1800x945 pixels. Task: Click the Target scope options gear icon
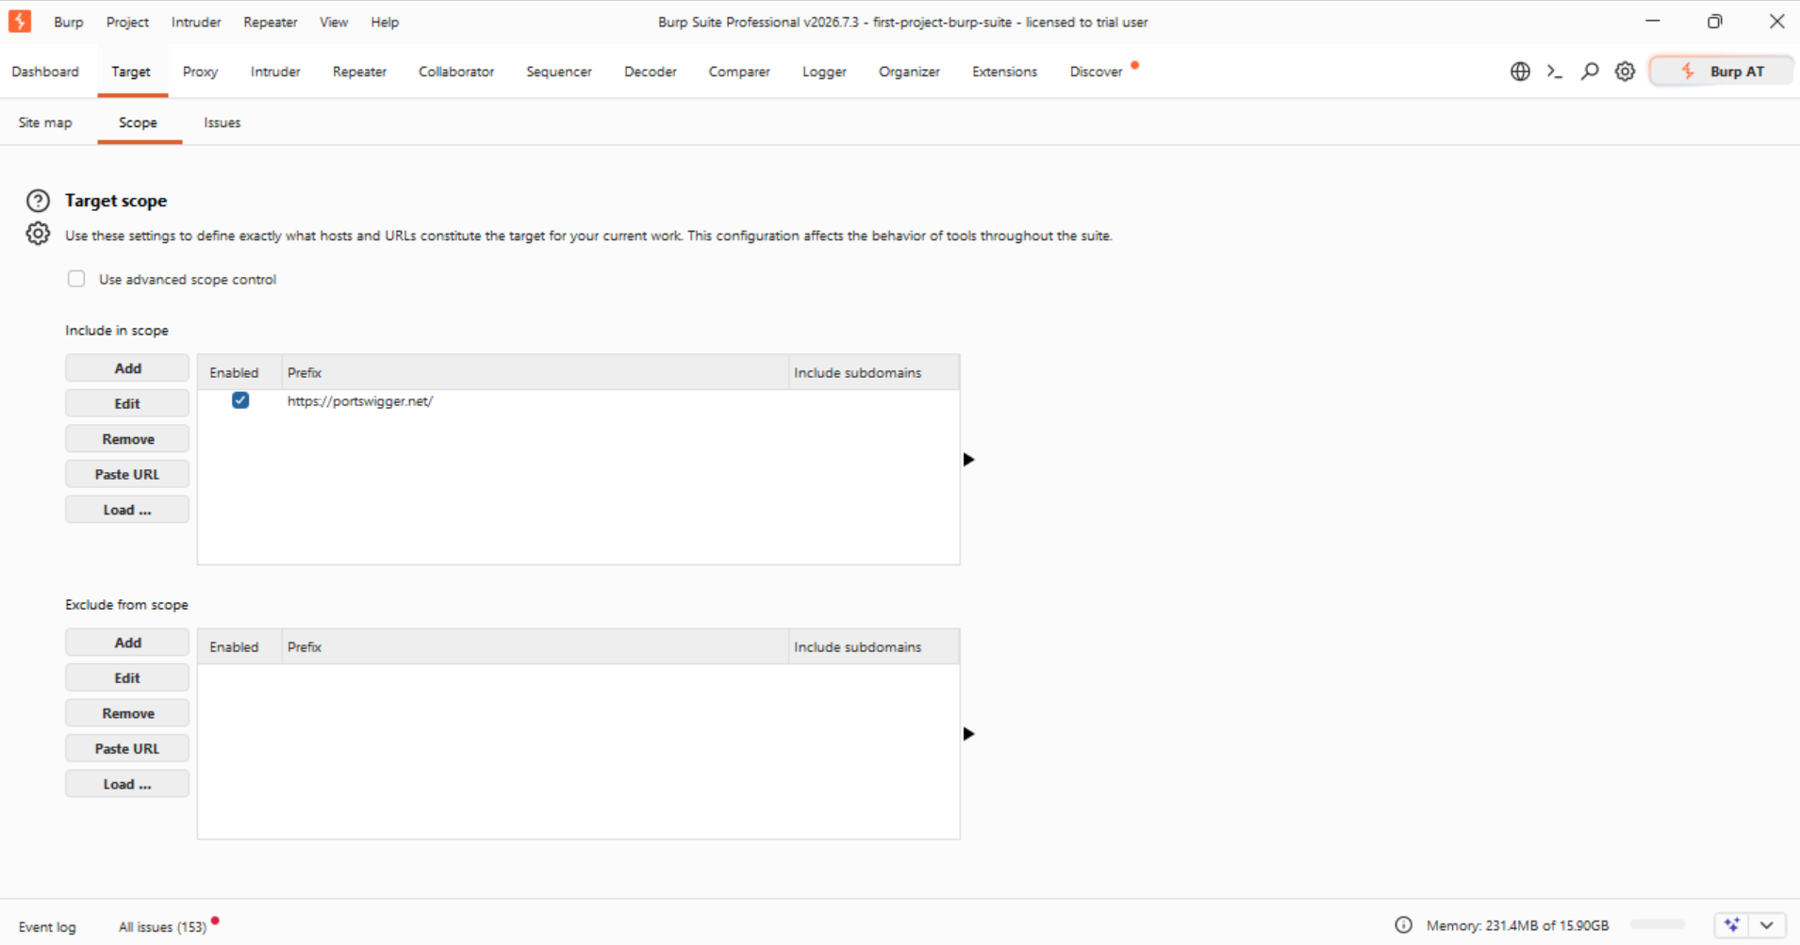tap(38, 234)
